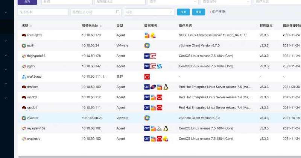Screen dimensions: 301x158
Task: Click the 程序版本 column header
Action: point(266,26)
